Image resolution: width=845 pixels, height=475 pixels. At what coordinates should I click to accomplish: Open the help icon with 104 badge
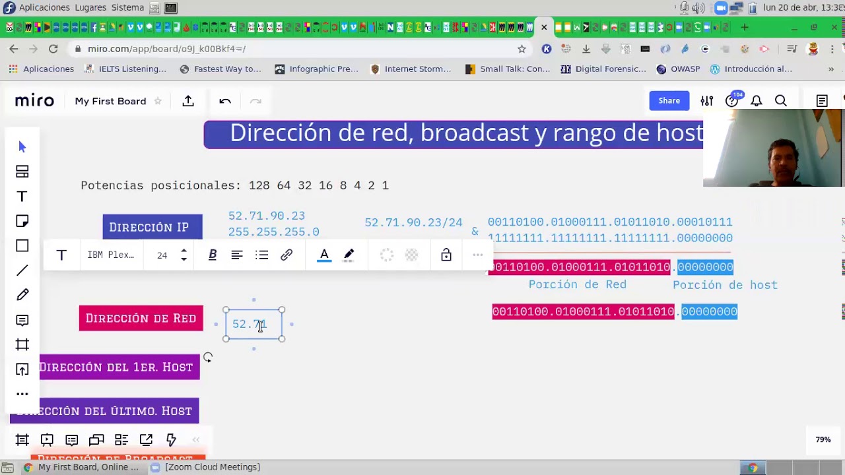(x=731, y=100)
